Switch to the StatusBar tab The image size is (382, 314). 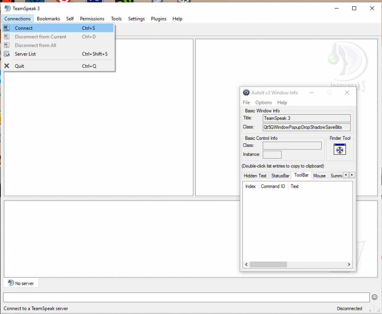(x=280, y=175)
